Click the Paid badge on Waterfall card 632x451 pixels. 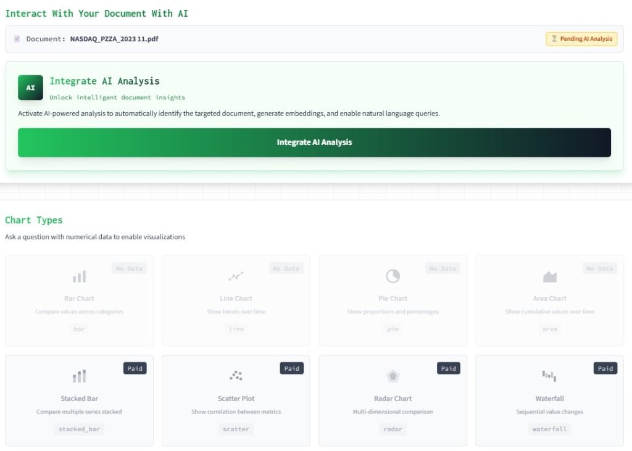[x=605, y=368]
